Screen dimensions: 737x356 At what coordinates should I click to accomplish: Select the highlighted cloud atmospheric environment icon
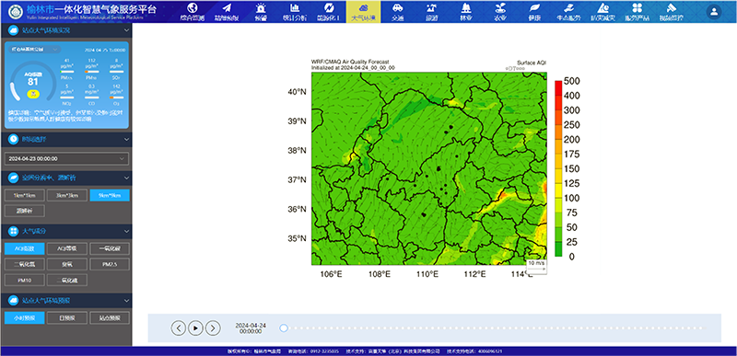tap(363, 8)
